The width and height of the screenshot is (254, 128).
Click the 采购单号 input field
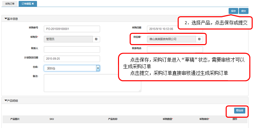pos(72,29)
